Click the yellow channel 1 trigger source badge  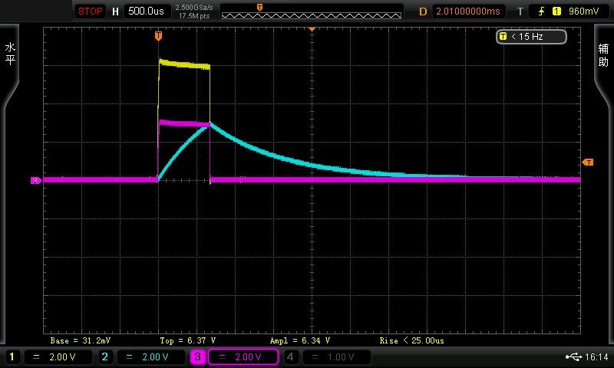click(x=556, y=11)
